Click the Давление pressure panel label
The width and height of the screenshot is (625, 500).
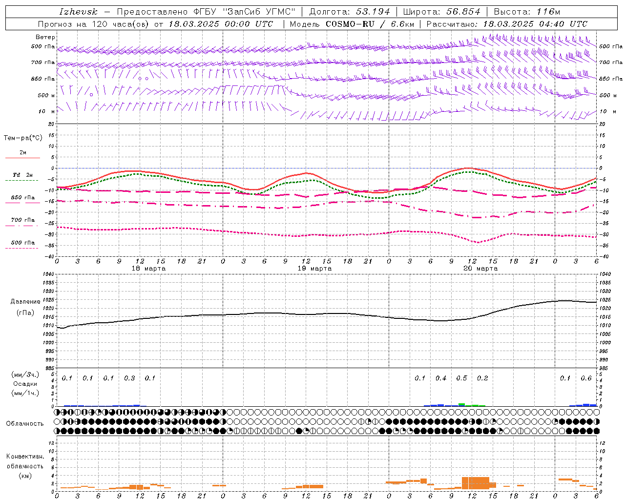tap(25, 302)
